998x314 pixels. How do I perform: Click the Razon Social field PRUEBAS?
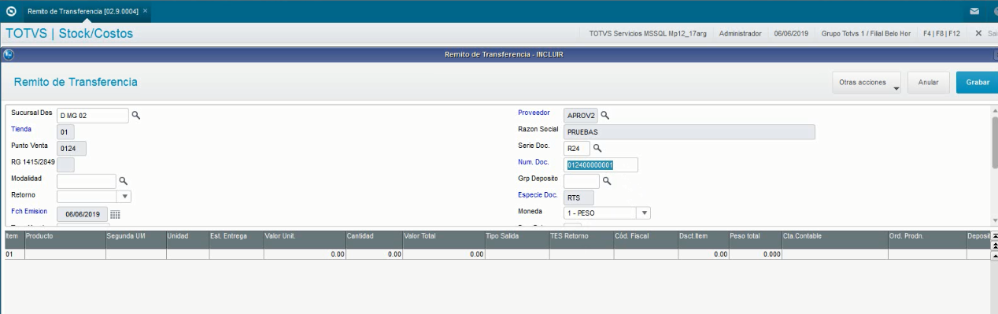689,132
